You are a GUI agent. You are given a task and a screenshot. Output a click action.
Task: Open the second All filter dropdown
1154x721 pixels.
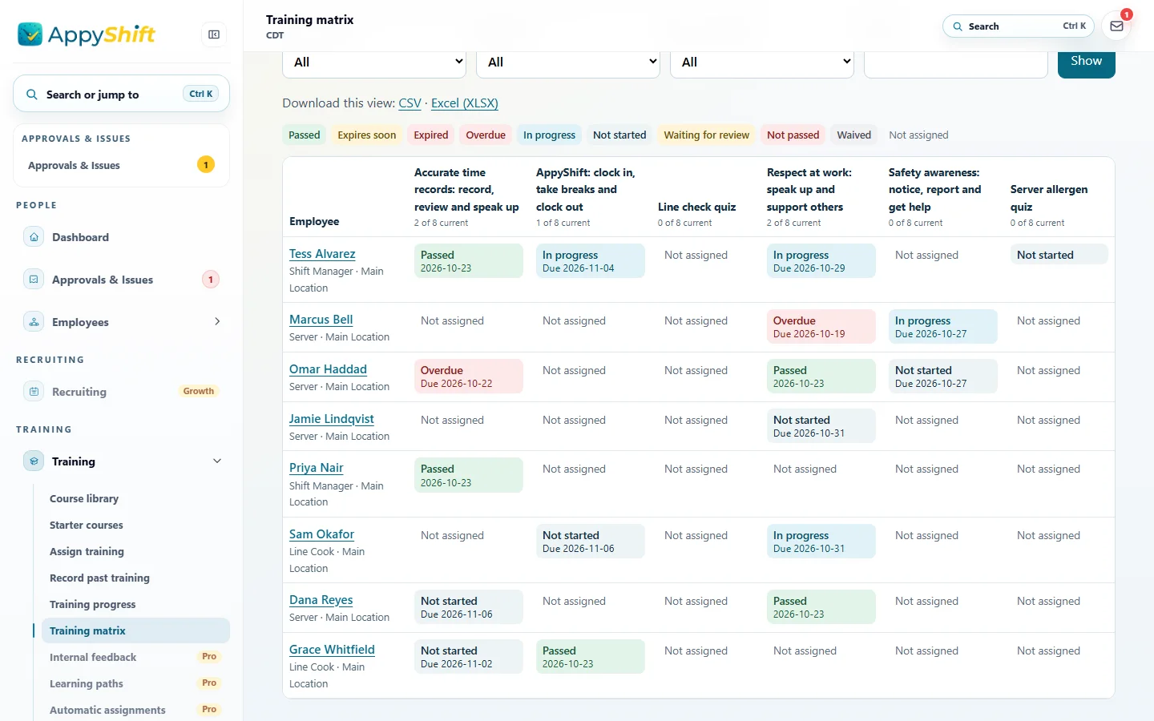tap(568, 62)
